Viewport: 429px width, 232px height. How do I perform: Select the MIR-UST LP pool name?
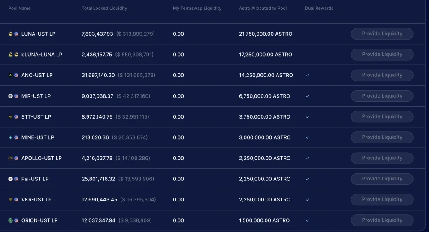36,96
